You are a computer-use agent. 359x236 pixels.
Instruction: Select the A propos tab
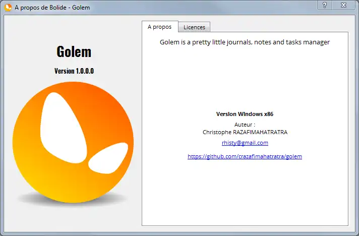[160, 27]
